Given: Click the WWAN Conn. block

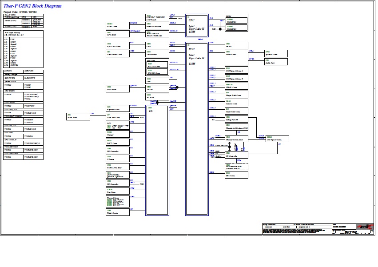Looking at the screenshot, I should point(236,86).
